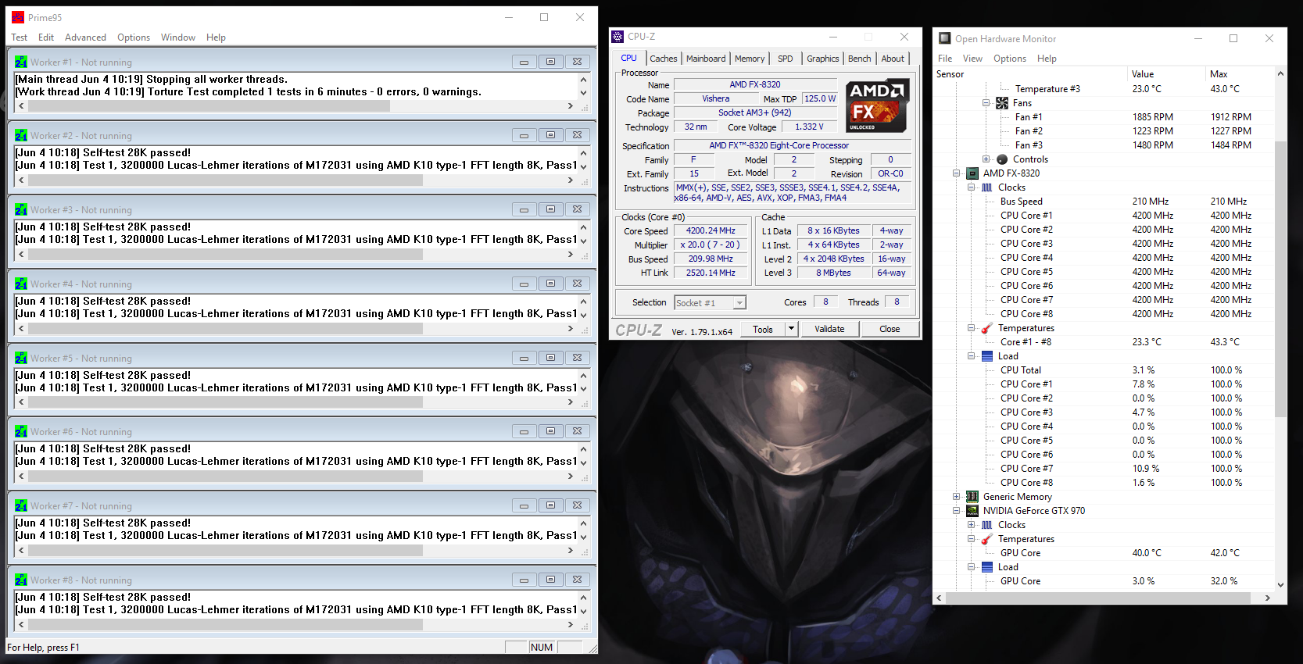
Task: Collapse the NVIDIA GeForce GTX 970 node
Action: click(956, 511)
